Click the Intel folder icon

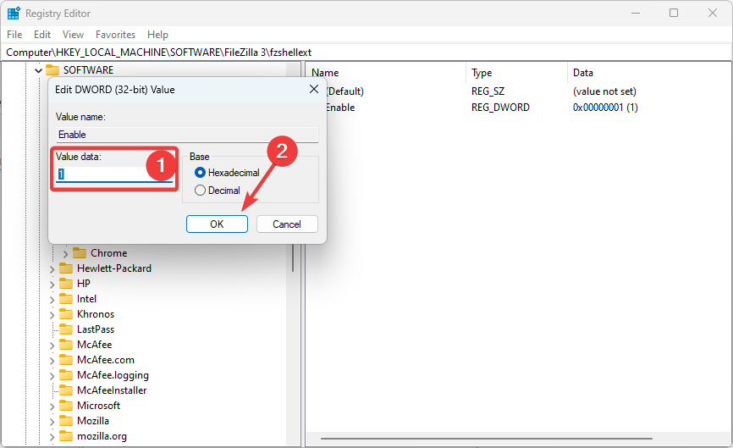tap(66, 299)
